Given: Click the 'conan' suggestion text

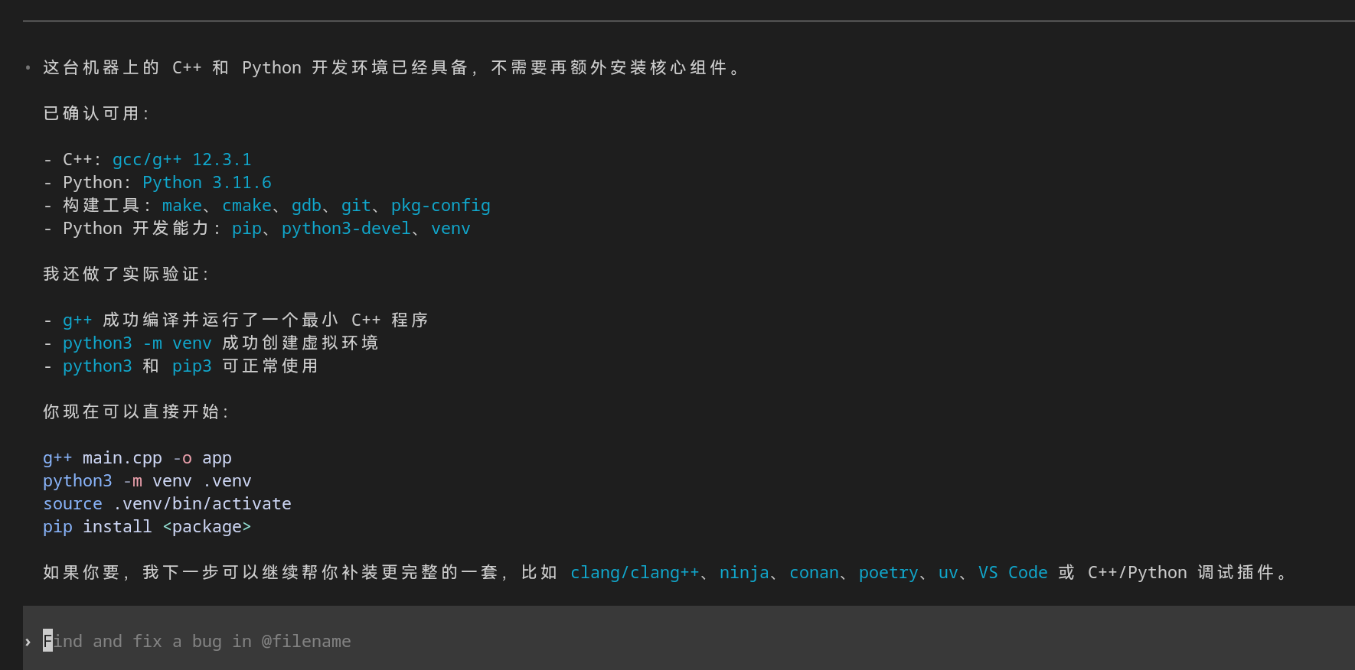Looking at the screenshot, I should pyautogui.click(x=814, y=572).
